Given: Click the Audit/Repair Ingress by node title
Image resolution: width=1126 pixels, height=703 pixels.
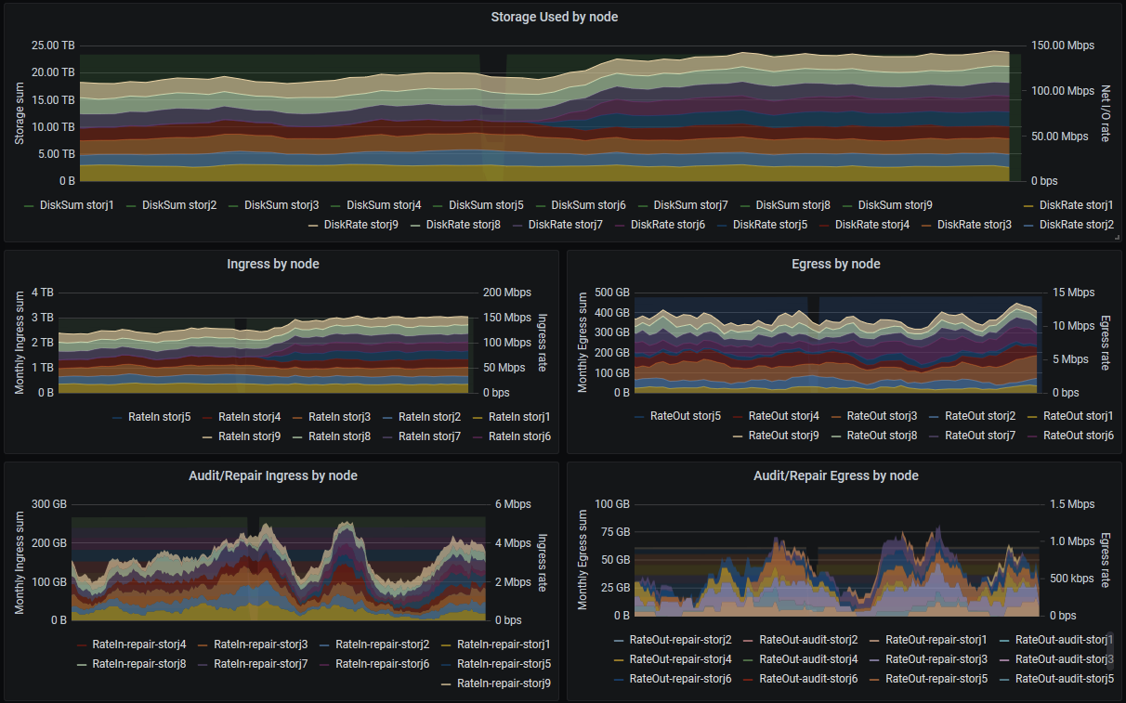Looking at the screenshot, I should [272, 475].
